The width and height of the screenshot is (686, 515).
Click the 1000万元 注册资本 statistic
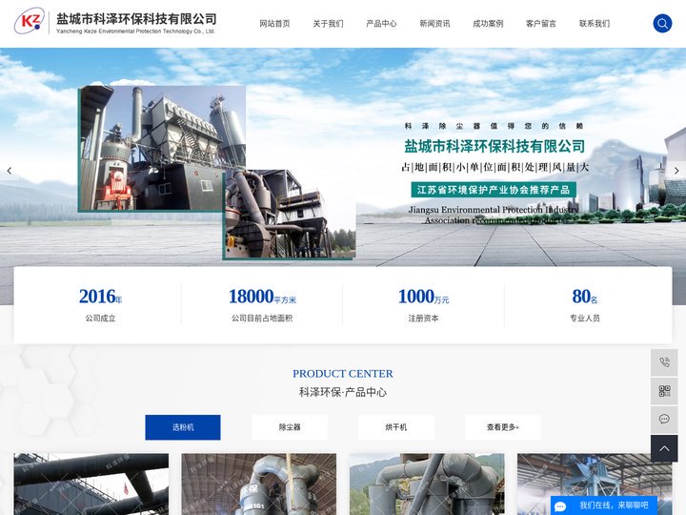pyautogui.click(x=423, y=305)
